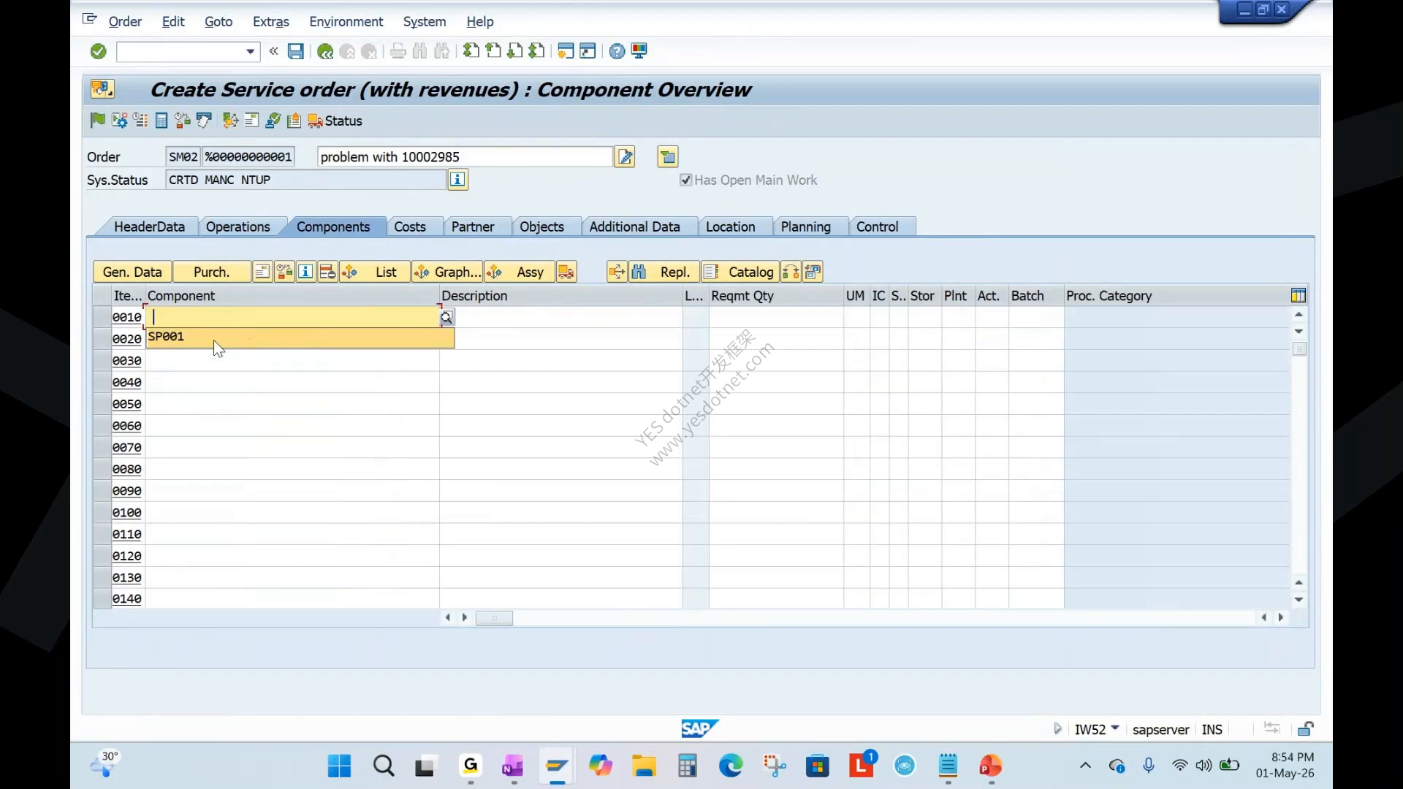Screen dimensions: 1403x789
Task: Select the row selector for item 0050
Action: click(x=102, y=404)
